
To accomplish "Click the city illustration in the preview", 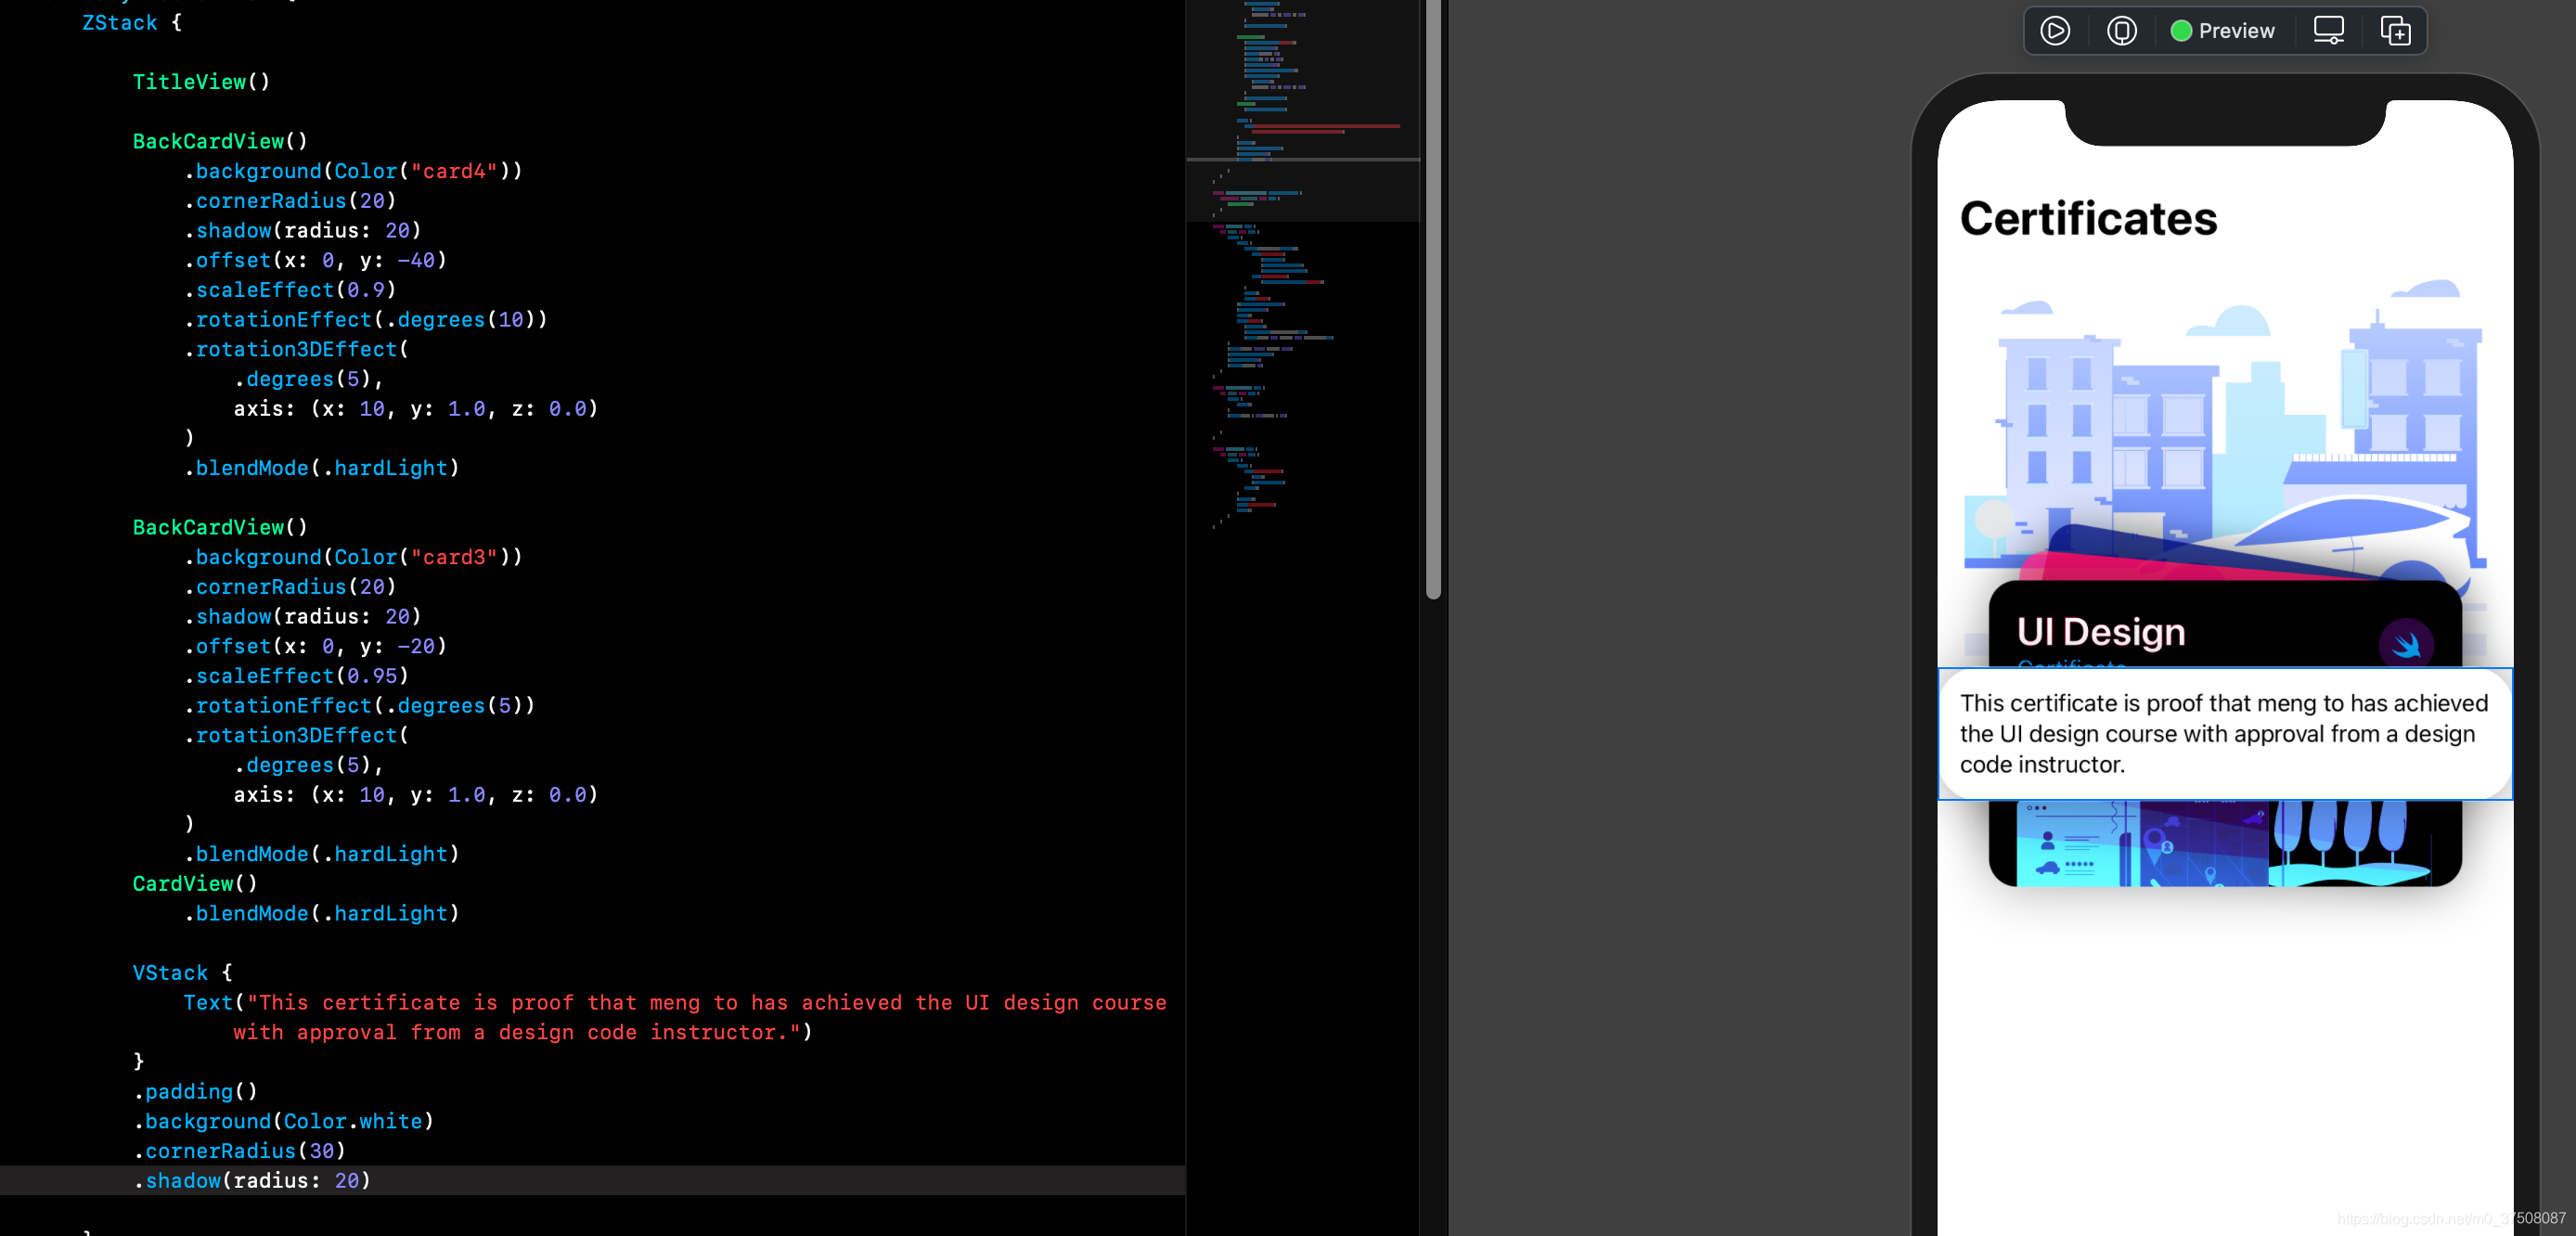I will coord(2223,420).
